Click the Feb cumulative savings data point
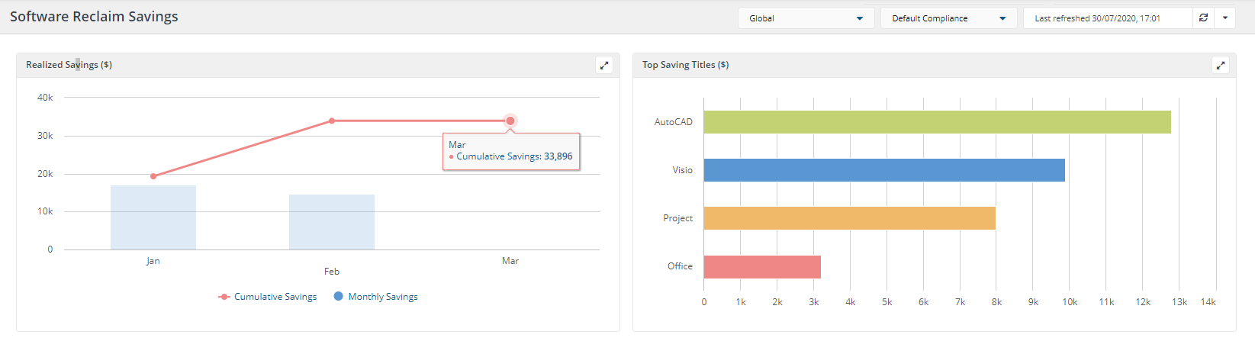This screenshot has height=338, width=1255. tap(332, 121)
